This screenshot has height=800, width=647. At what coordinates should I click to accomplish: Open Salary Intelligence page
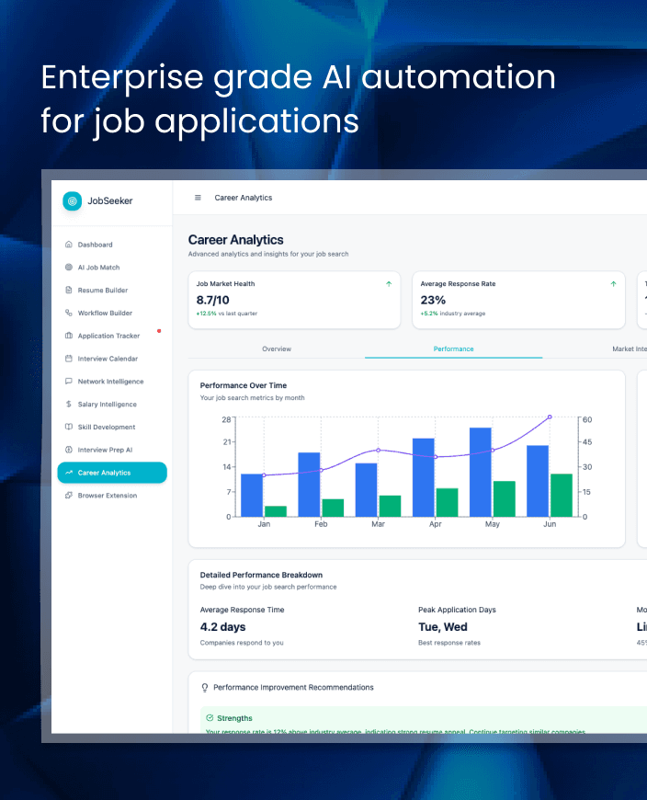112,404
